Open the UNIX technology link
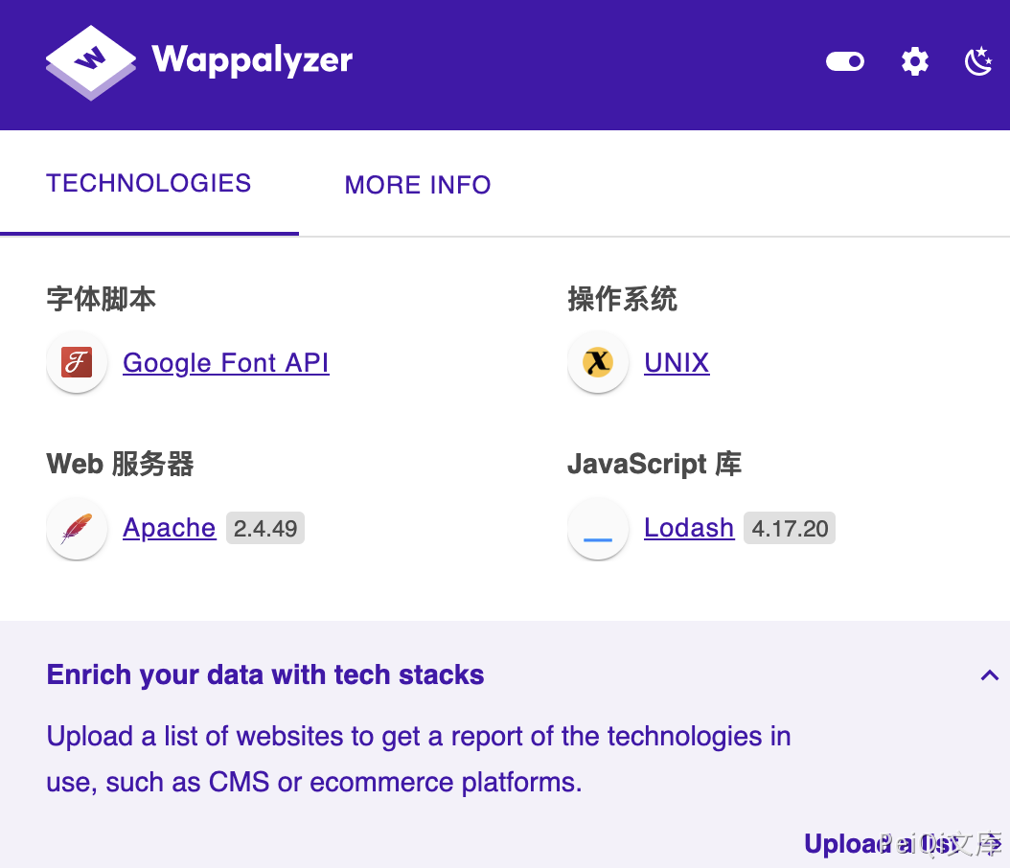 677,362
